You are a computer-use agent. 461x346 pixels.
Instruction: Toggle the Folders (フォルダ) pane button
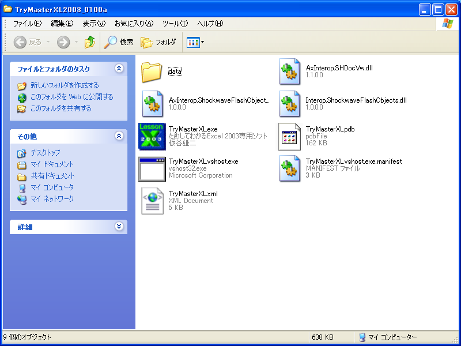pos(158,42)
